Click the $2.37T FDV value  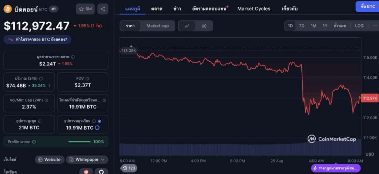tap(83, 85)
